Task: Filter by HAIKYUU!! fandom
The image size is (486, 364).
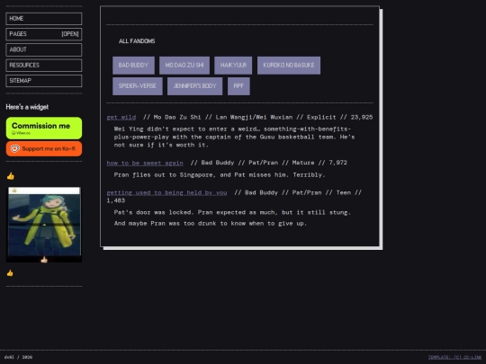Action: point(233,66)
